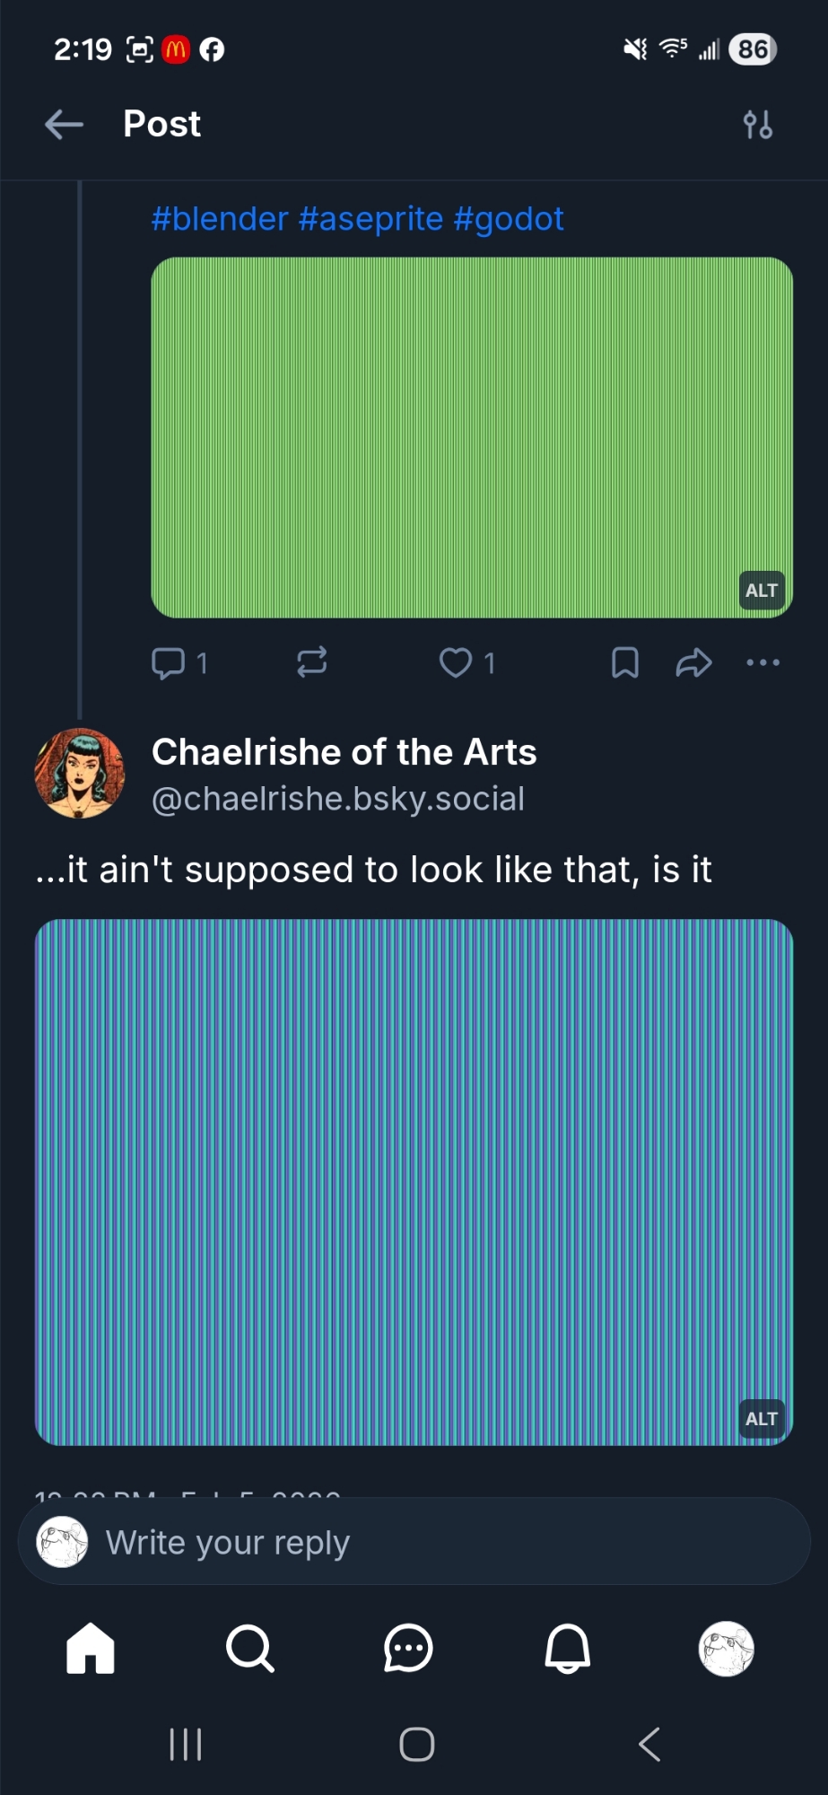Tap the reply comment bubble icon
Screen dimensions: 828x1795
point(168,663)
